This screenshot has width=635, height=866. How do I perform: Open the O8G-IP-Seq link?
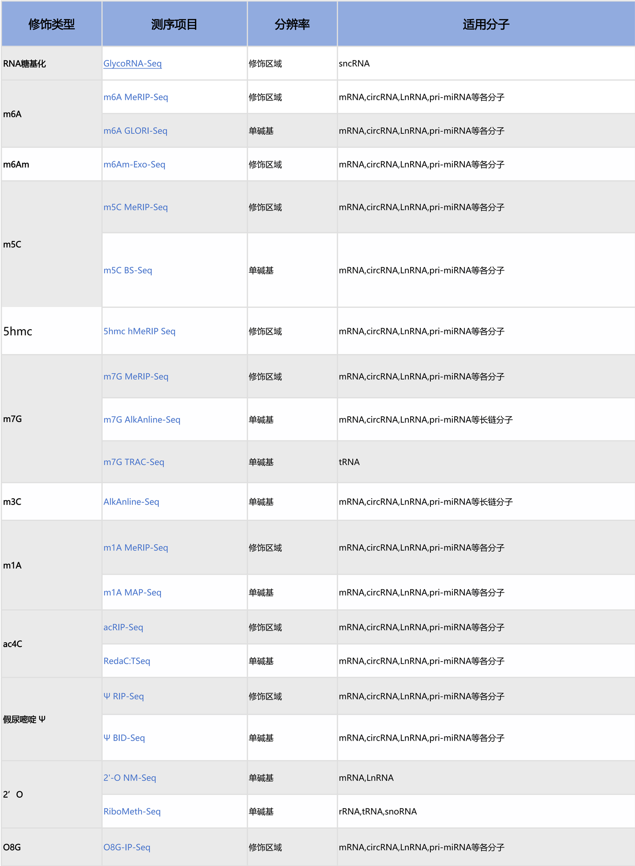coord(127,847)
